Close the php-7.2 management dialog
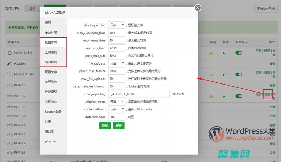 pos(198,7)
